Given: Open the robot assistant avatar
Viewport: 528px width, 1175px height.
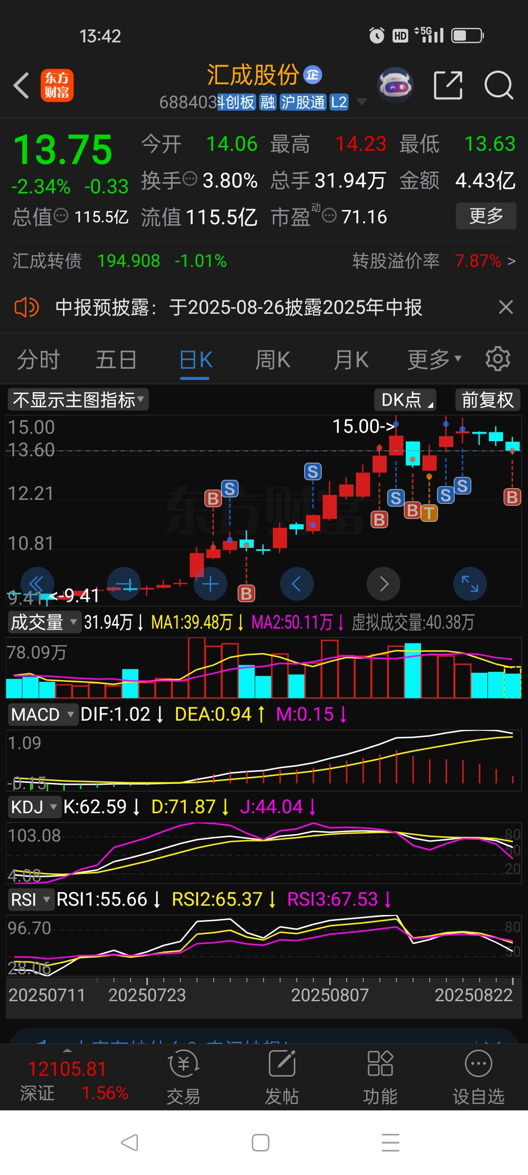Looking at the screenshot, I should tap(395, 85).
